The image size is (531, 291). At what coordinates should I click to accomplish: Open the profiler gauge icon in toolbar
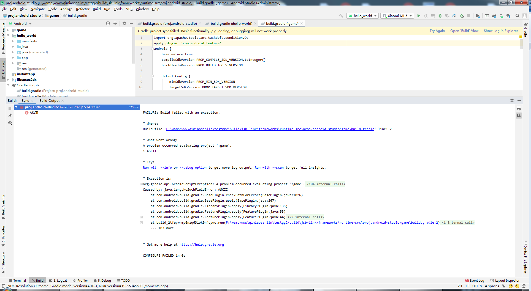coord(454,16)
